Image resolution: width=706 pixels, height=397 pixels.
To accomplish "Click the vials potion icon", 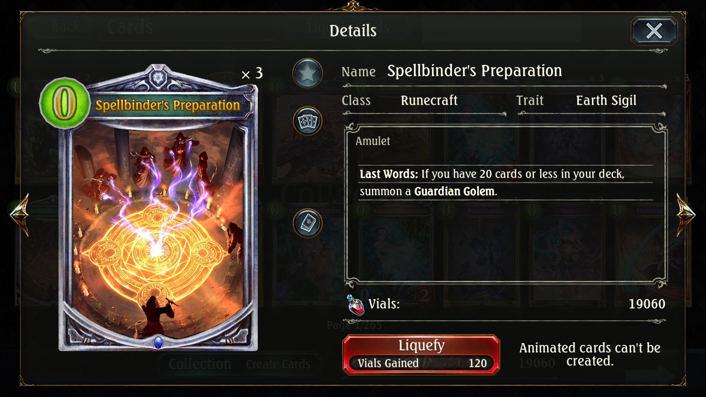I will (x=356, y=305).
